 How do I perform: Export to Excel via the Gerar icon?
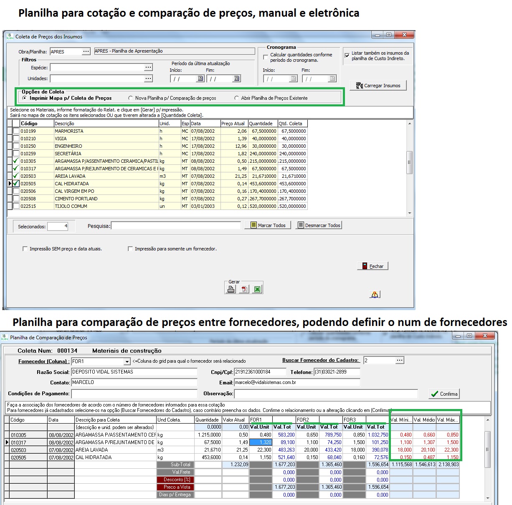(x=258, y=289)
